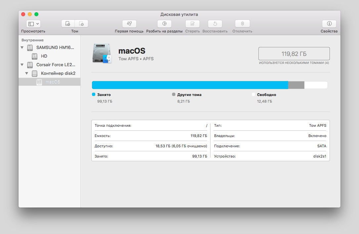This screenshot has height=234, width=359.
Task: Click the Подключение SATA value
Action: tap(322, 146)
